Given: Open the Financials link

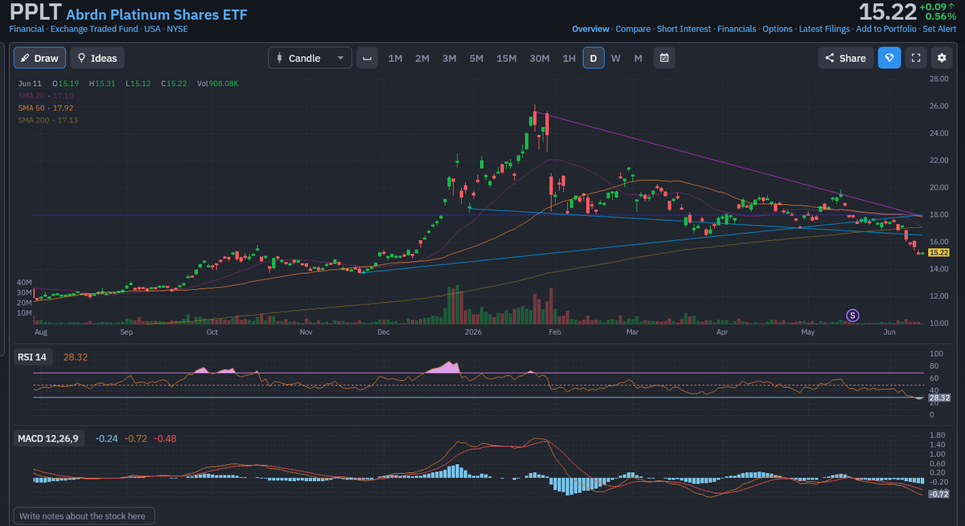Looking at the screenshot, I should (x=737, y=29).
